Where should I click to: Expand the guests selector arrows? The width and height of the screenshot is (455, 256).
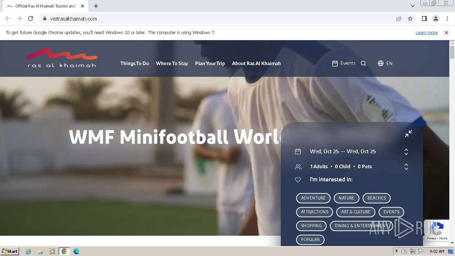[x=406, y=167]
